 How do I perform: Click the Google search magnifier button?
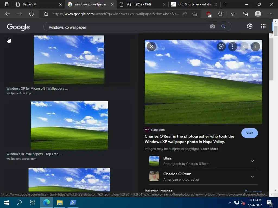[223, 27]
